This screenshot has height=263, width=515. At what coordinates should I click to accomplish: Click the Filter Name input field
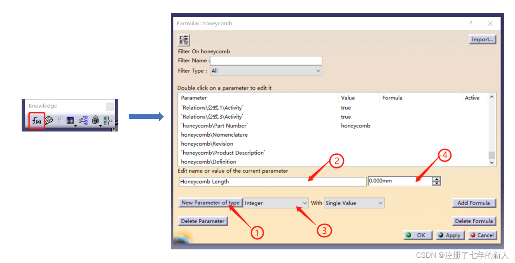[266, 61]
